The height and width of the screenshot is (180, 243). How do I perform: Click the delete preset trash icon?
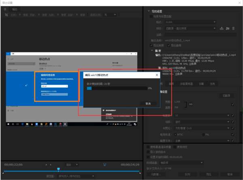pyautogui.click(x=233, y=28)
